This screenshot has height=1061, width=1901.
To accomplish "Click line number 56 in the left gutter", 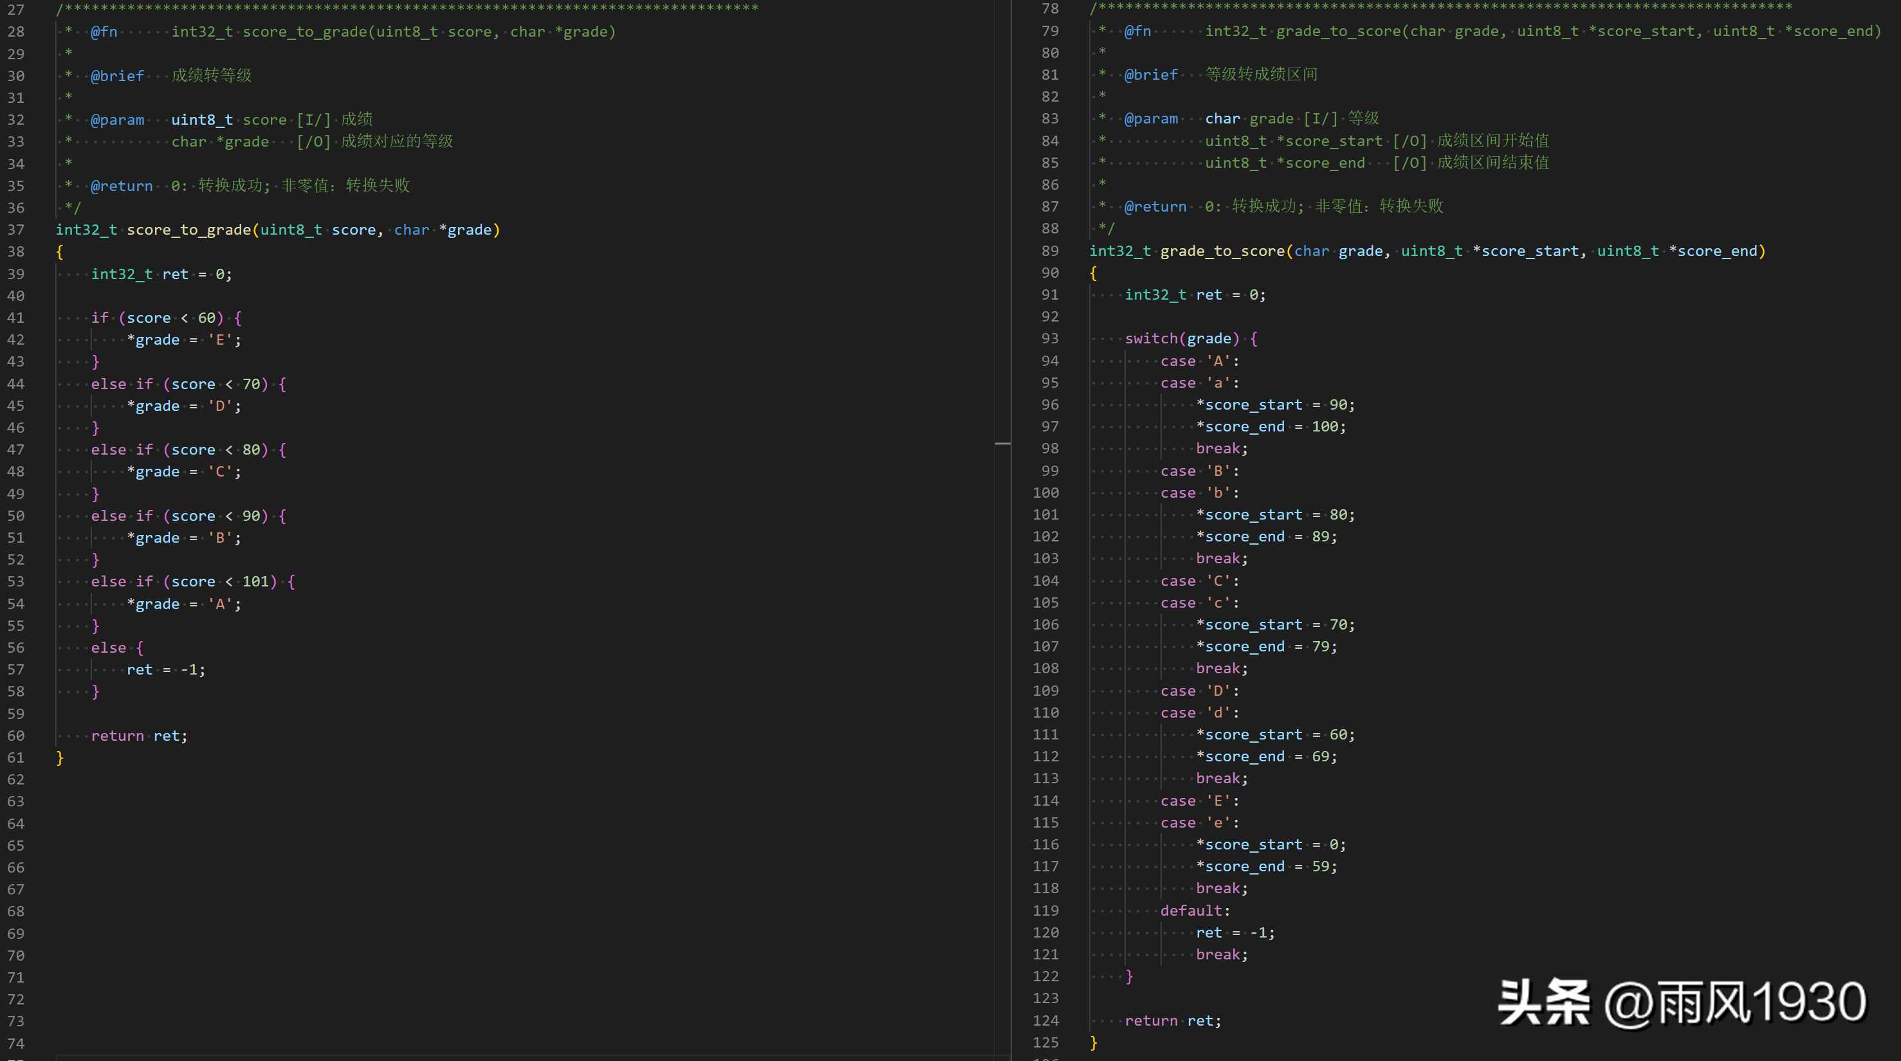I will point(16,648).
